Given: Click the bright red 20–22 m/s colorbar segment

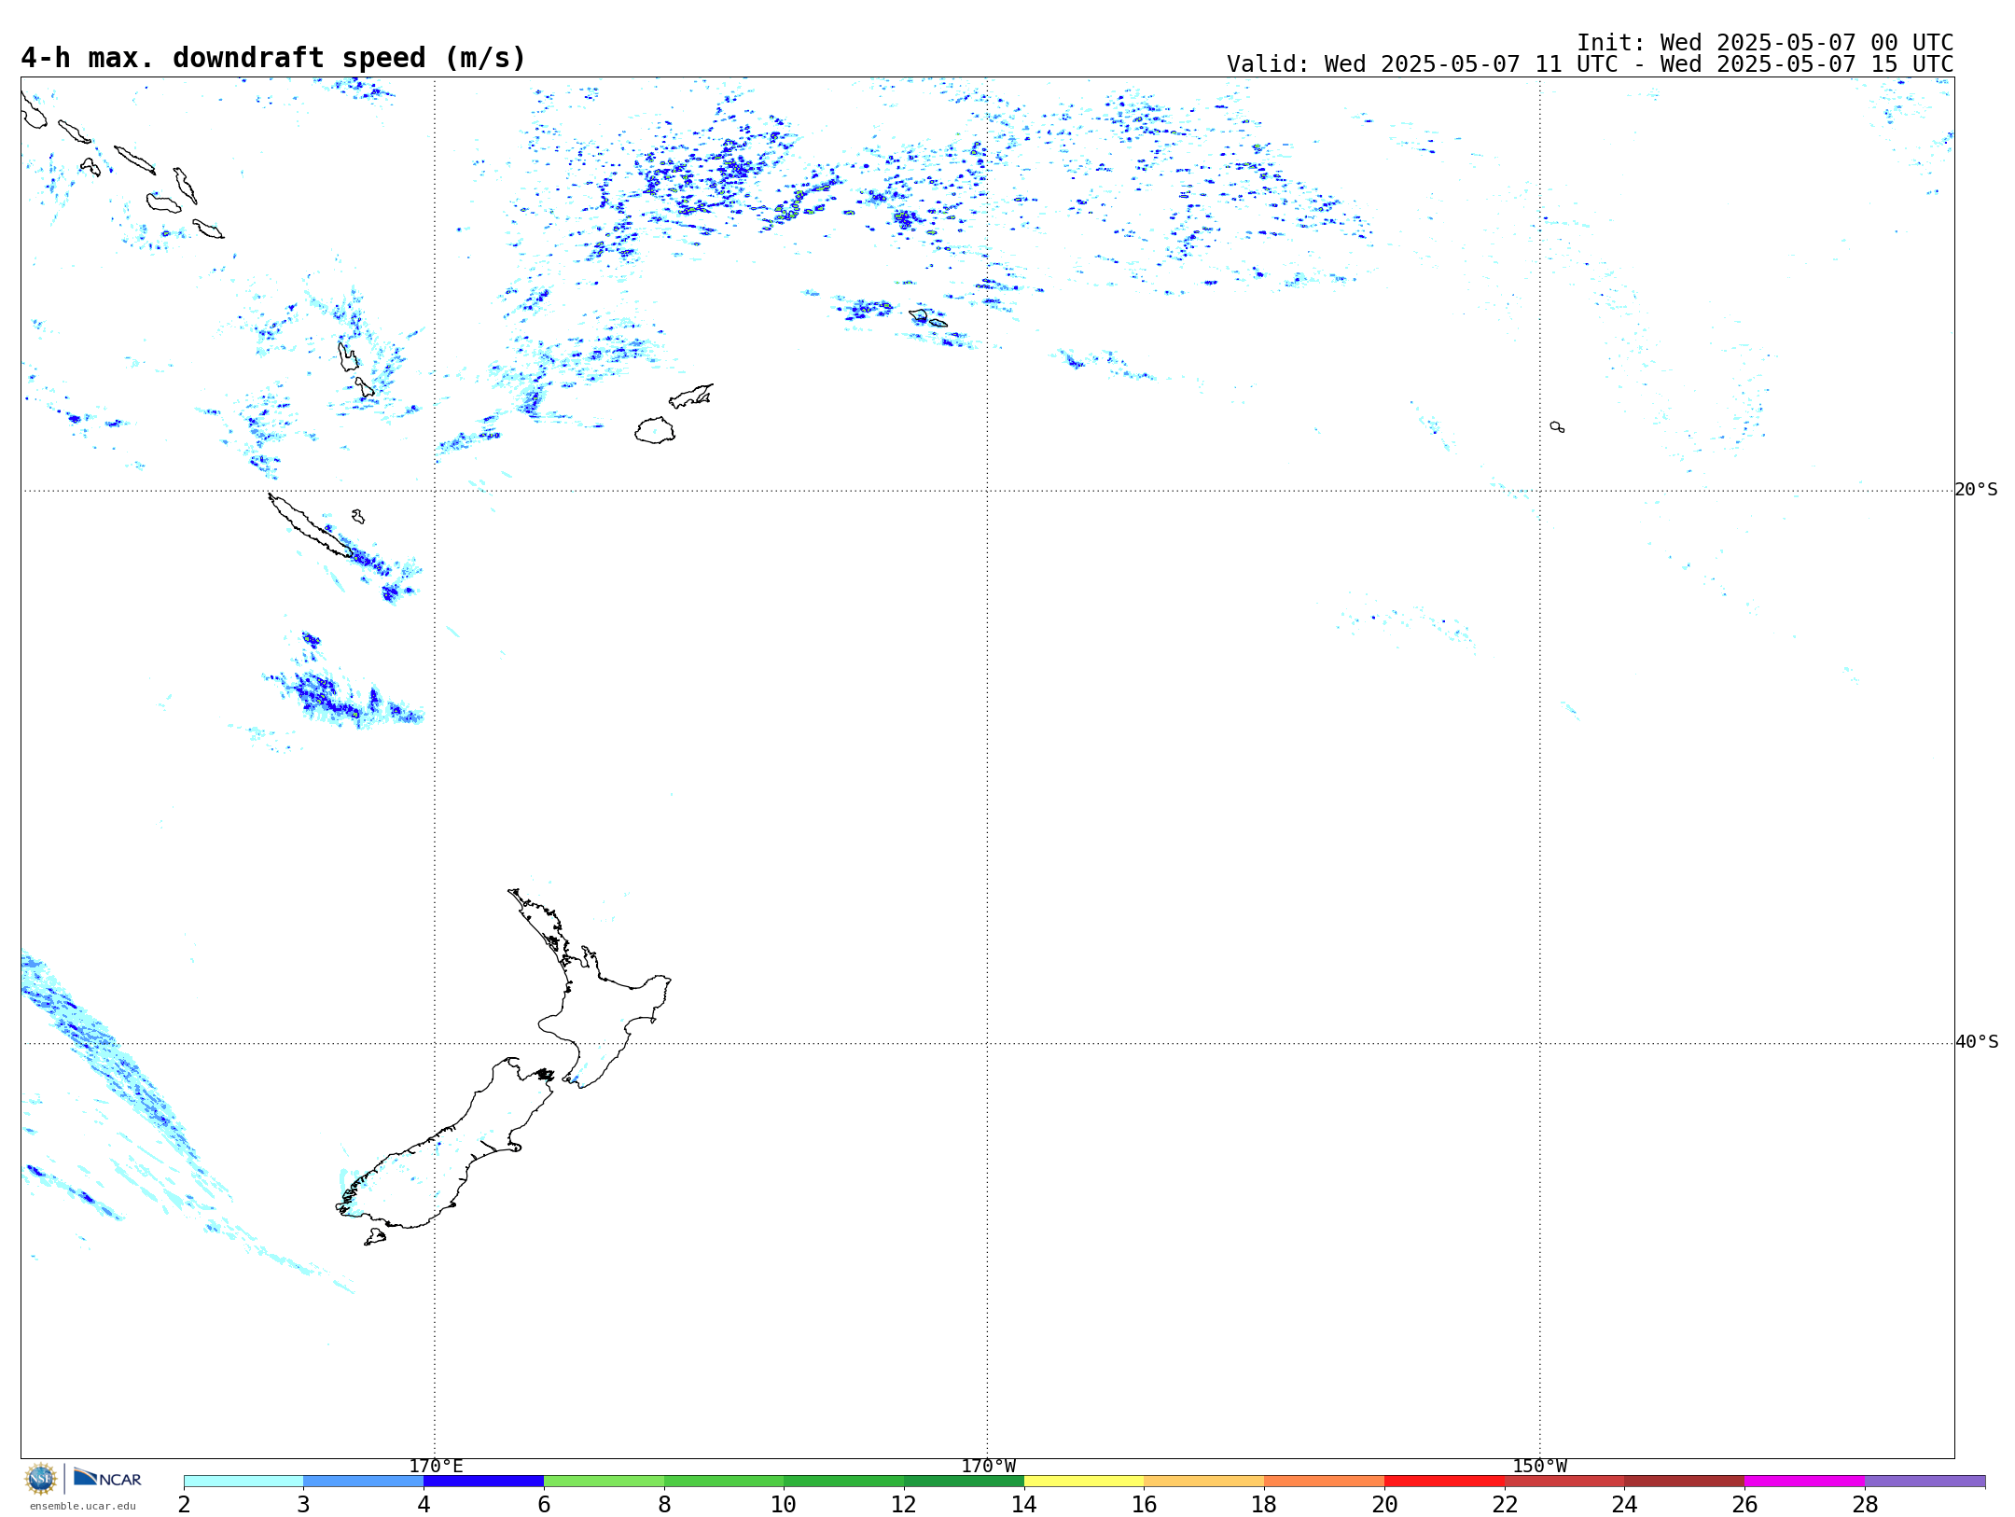Looking at the screenshot, I should 1444,1481.
